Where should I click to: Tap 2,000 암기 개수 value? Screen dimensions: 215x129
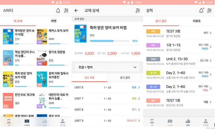pos(112,53)
